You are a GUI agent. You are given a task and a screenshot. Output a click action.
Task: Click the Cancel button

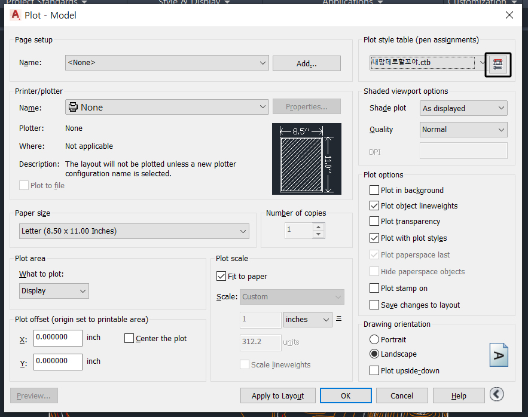pyautogui.click(x=402, y=395)
